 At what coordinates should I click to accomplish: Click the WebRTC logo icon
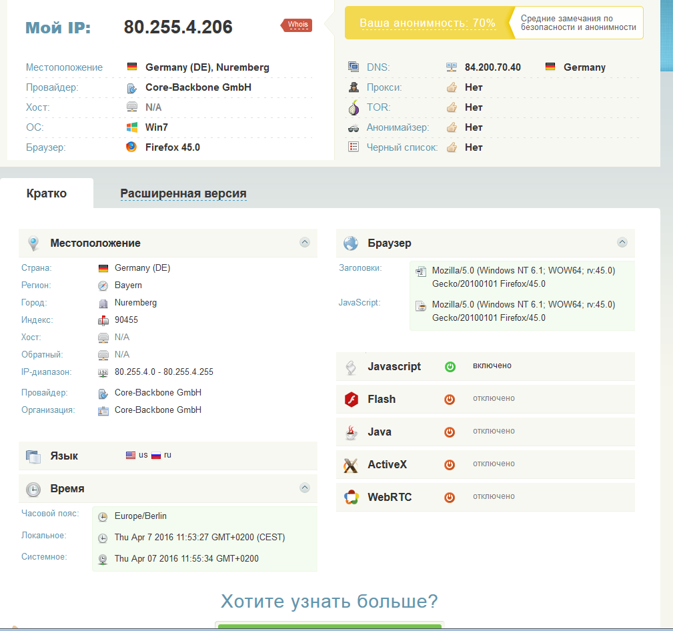[351, 498]
